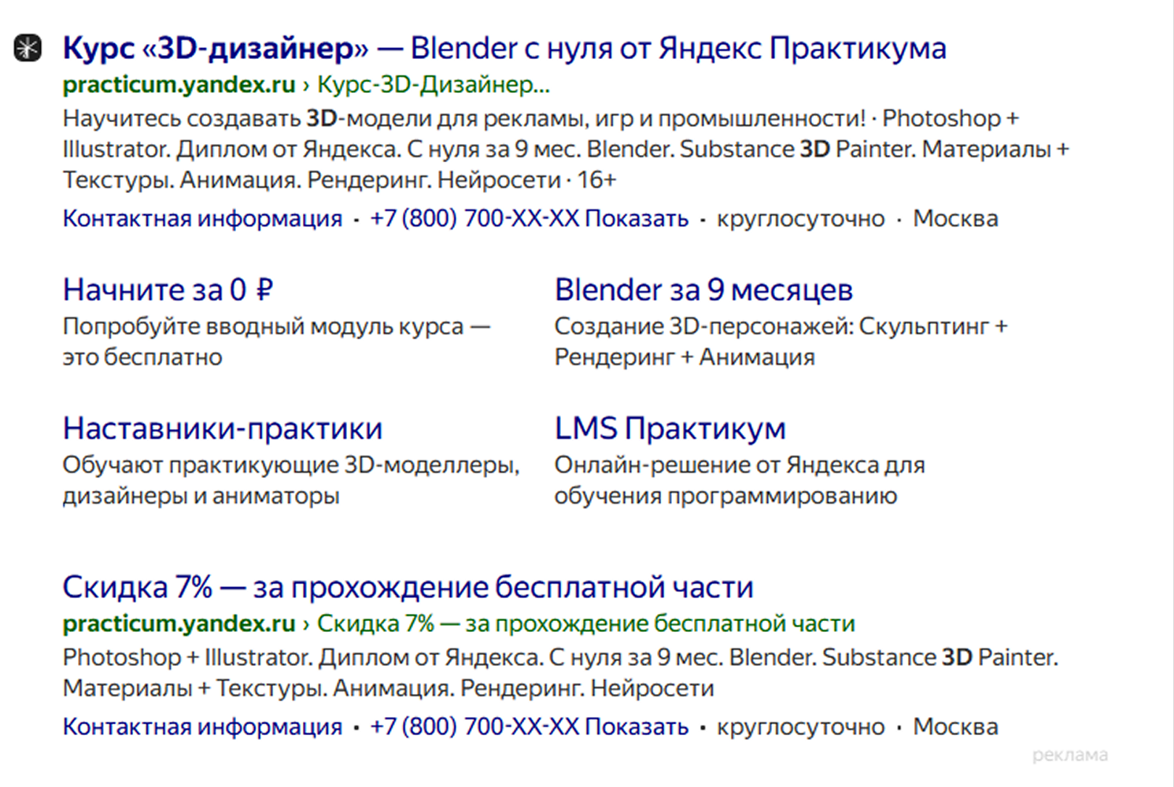
Task: Click 'круглосуточно' in the second ad
Action: (800, 726)
